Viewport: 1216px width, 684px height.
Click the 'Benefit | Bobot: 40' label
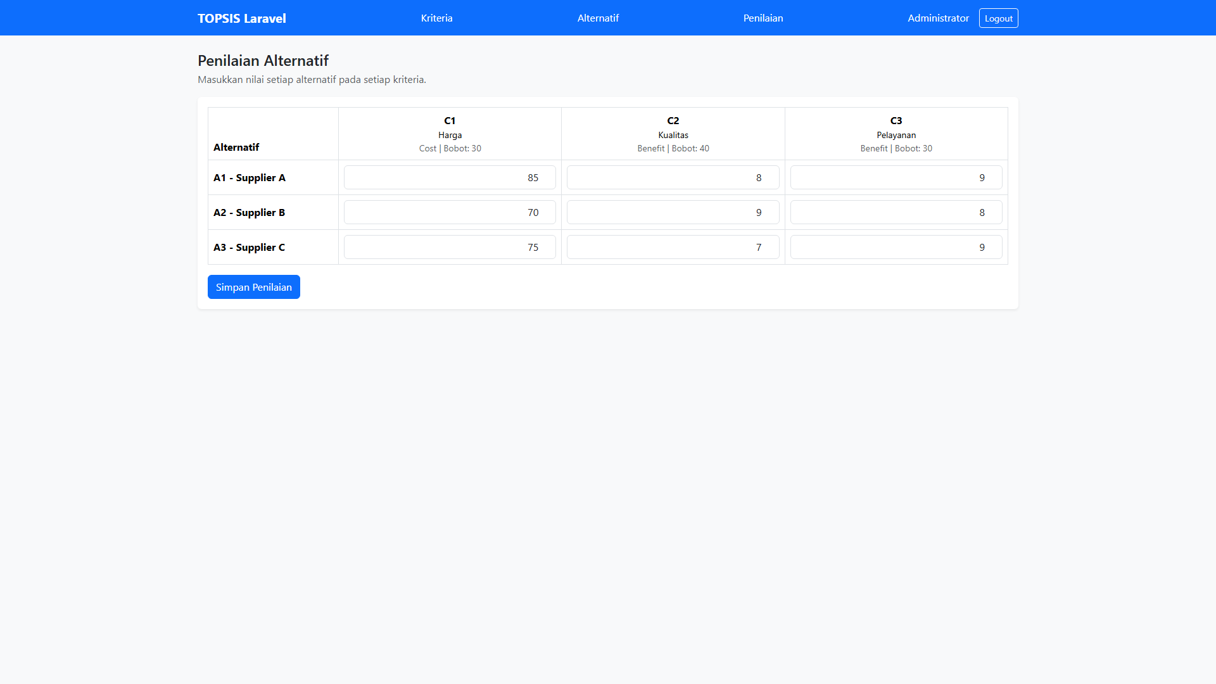(673, 148)
